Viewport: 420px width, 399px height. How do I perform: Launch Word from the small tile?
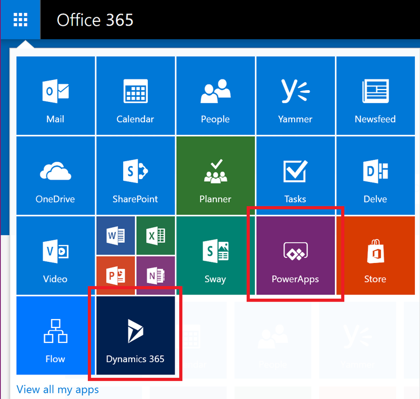(116, 236)
